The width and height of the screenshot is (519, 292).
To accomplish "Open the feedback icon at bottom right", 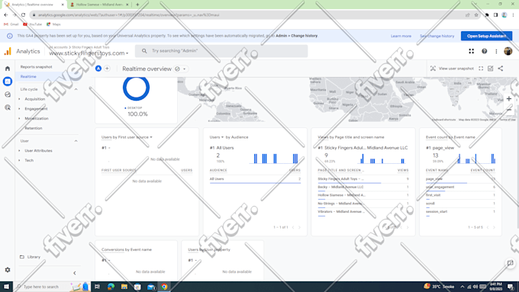I will click(510, 263).
